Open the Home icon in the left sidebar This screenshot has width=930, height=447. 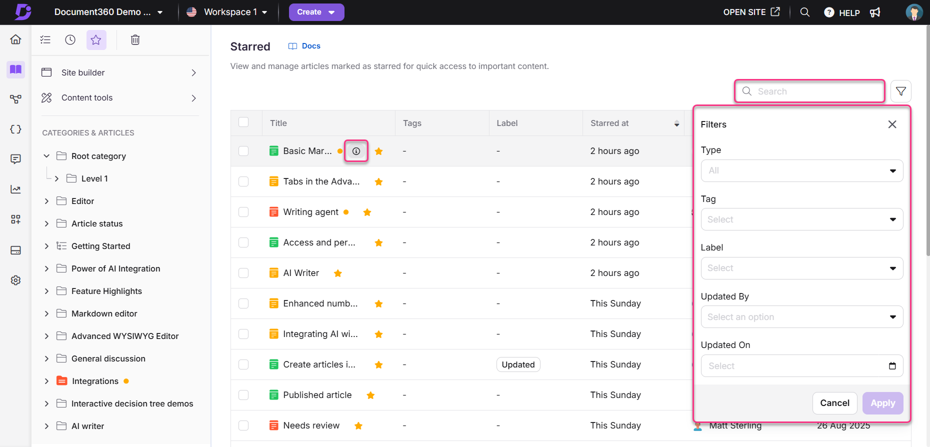point(15,39)
